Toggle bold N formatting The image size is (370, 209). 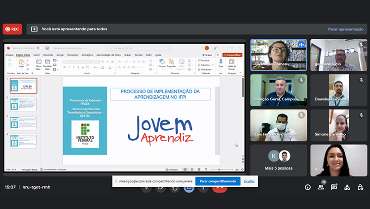click(65, 67)
